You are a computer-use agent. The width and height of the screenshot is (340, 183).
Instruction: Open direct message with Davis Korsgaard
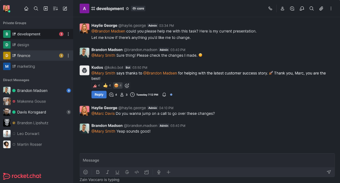click(37, 112)
